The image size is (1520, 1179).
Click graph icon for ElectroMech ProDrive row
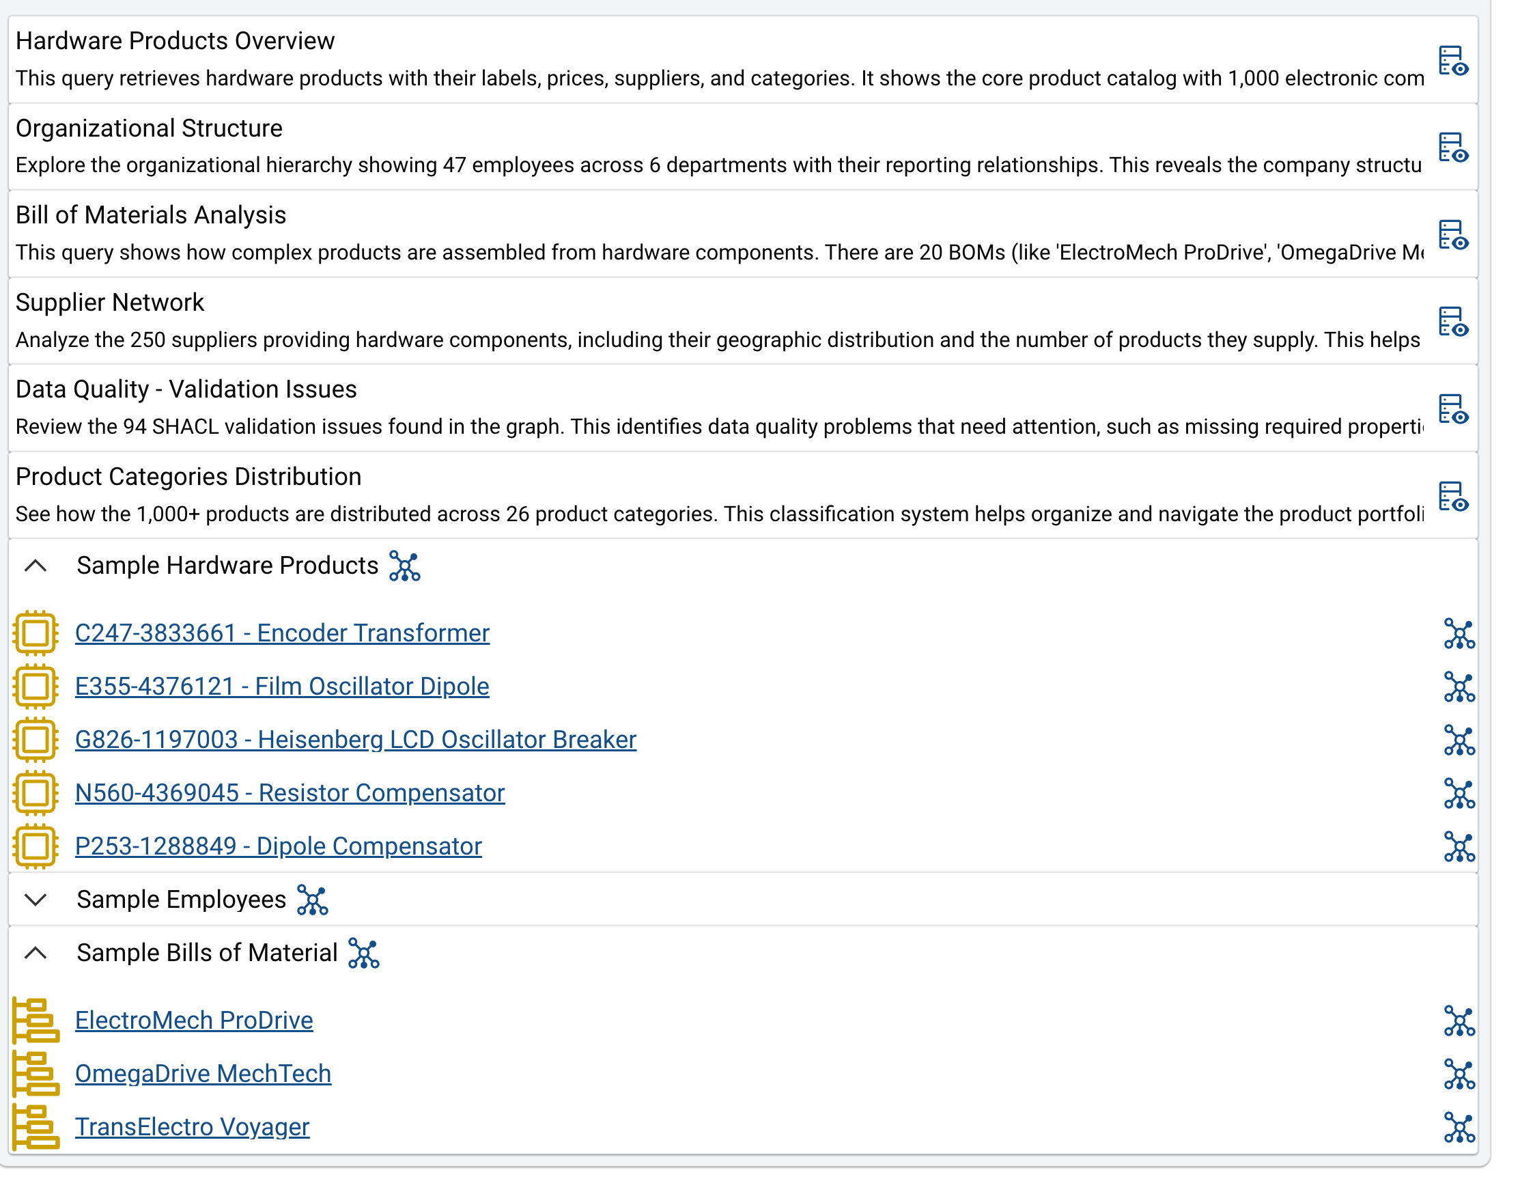click(1459, 1022)
